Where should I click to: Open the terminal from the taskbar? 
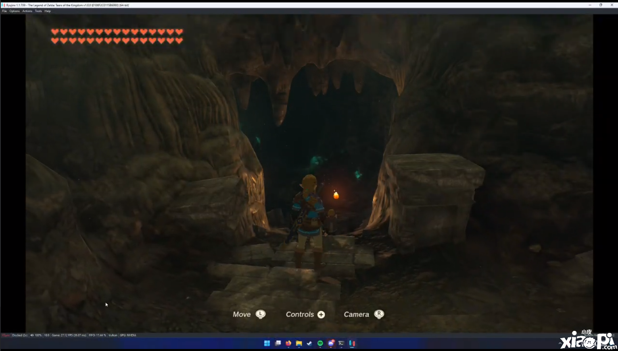[341, 343]
